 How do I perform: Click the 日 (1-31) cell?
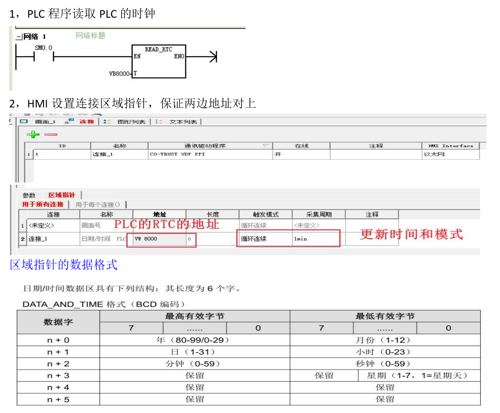[195, 352]
